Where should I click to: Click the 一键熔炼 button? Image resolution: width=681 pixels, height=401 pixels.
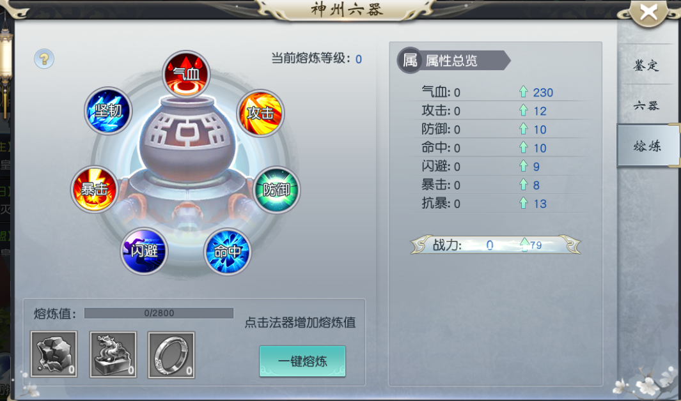(302, 361)
